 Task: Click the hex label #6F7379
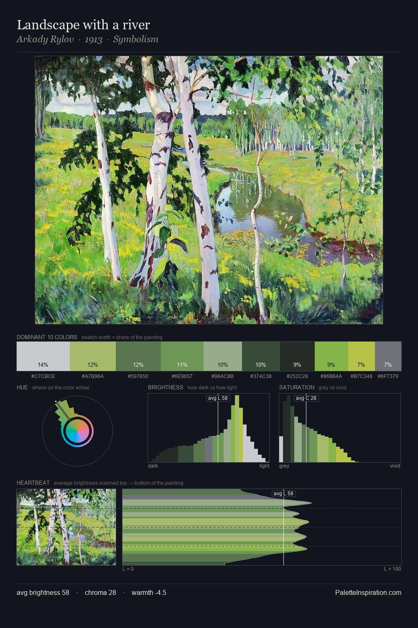pos(388,376)
